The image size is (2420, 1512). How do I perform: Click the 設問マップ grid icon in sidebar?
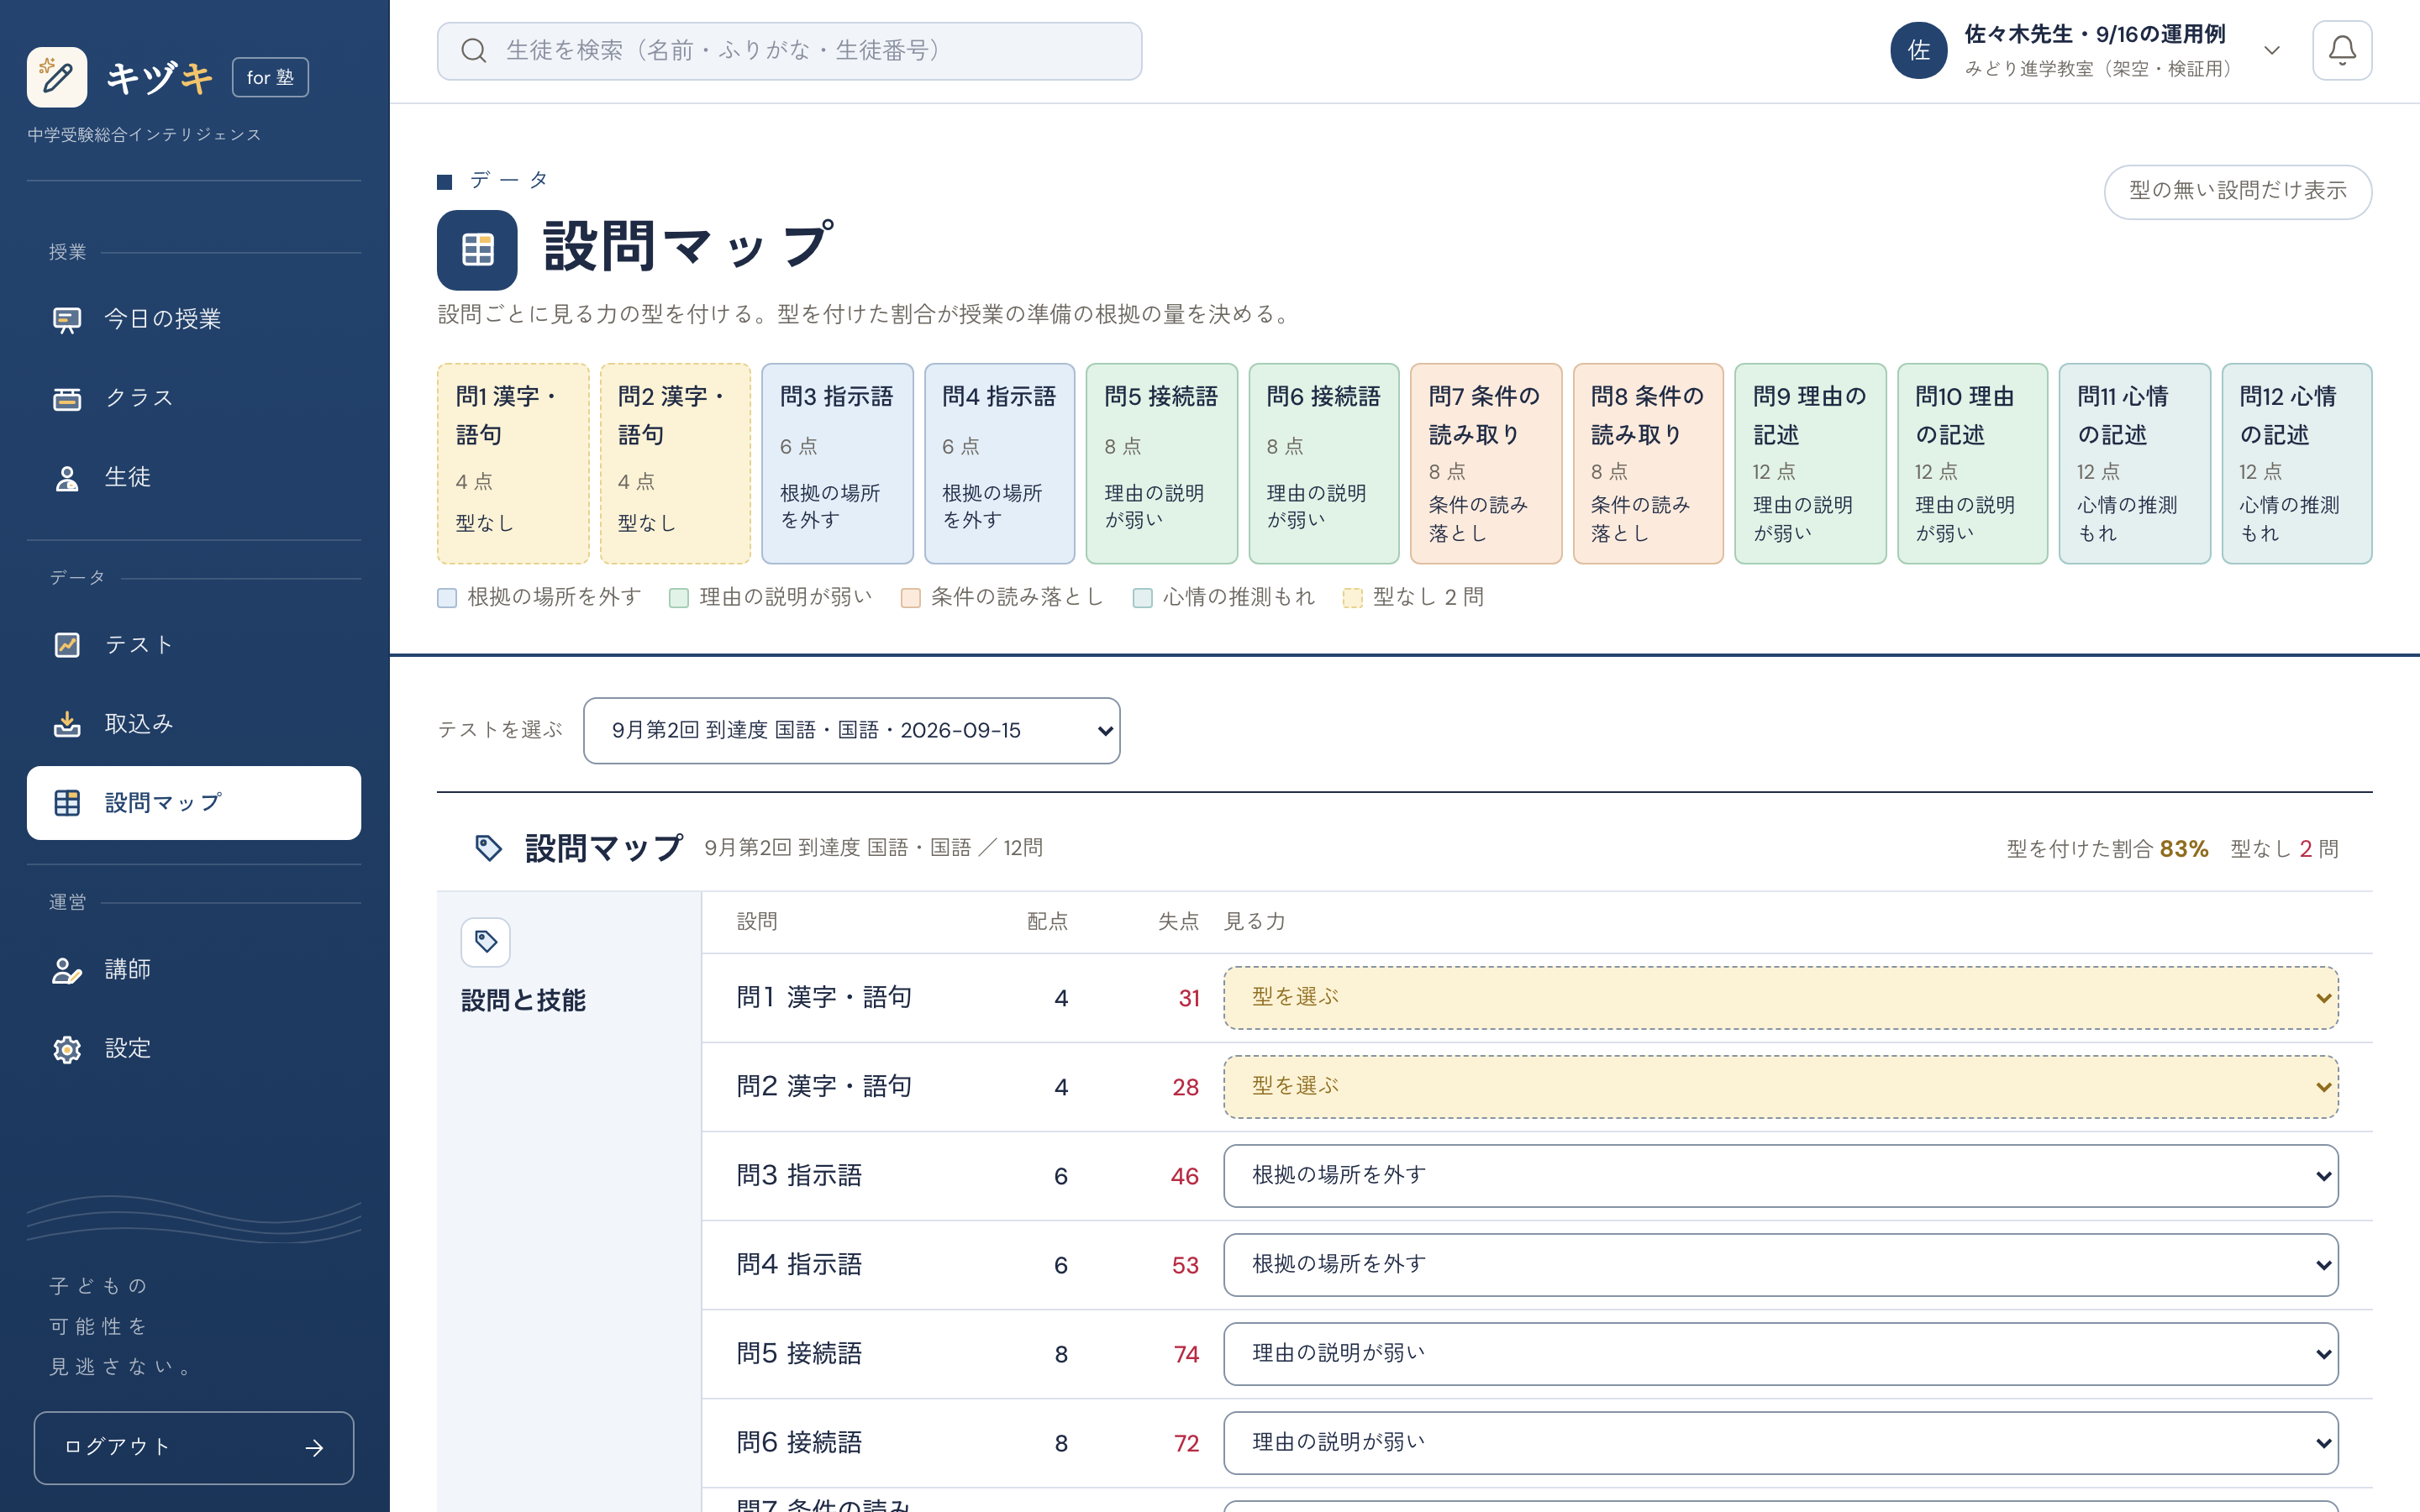tap(67, 803)
